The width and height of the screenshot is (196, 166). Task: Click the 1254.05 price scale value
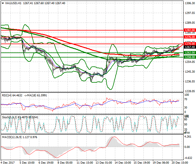(x=190, y=62)
